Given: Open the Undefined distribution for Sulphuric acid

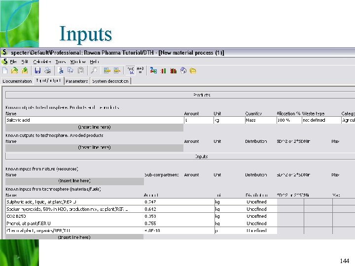Looking at the screenshot, I should (x=261, y=202).
